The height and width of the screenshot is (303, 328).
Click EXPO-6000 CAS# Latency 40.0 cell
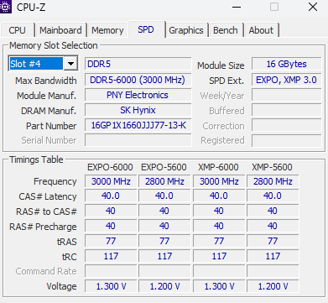pyautogui.click(x=111, y=196)
